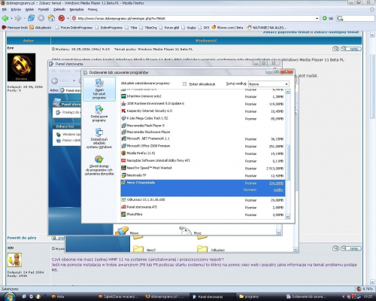Viewport: 376px width, 301px height.
Task: Open the home page icon
Action: coord(51,18)
